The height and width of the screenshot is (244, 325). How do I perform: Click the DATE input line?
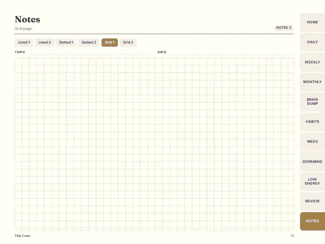click(231, 52)
